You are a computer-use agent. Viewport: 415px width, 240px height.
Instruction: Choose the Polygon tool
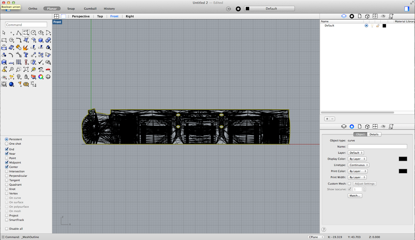pos(11,40)
